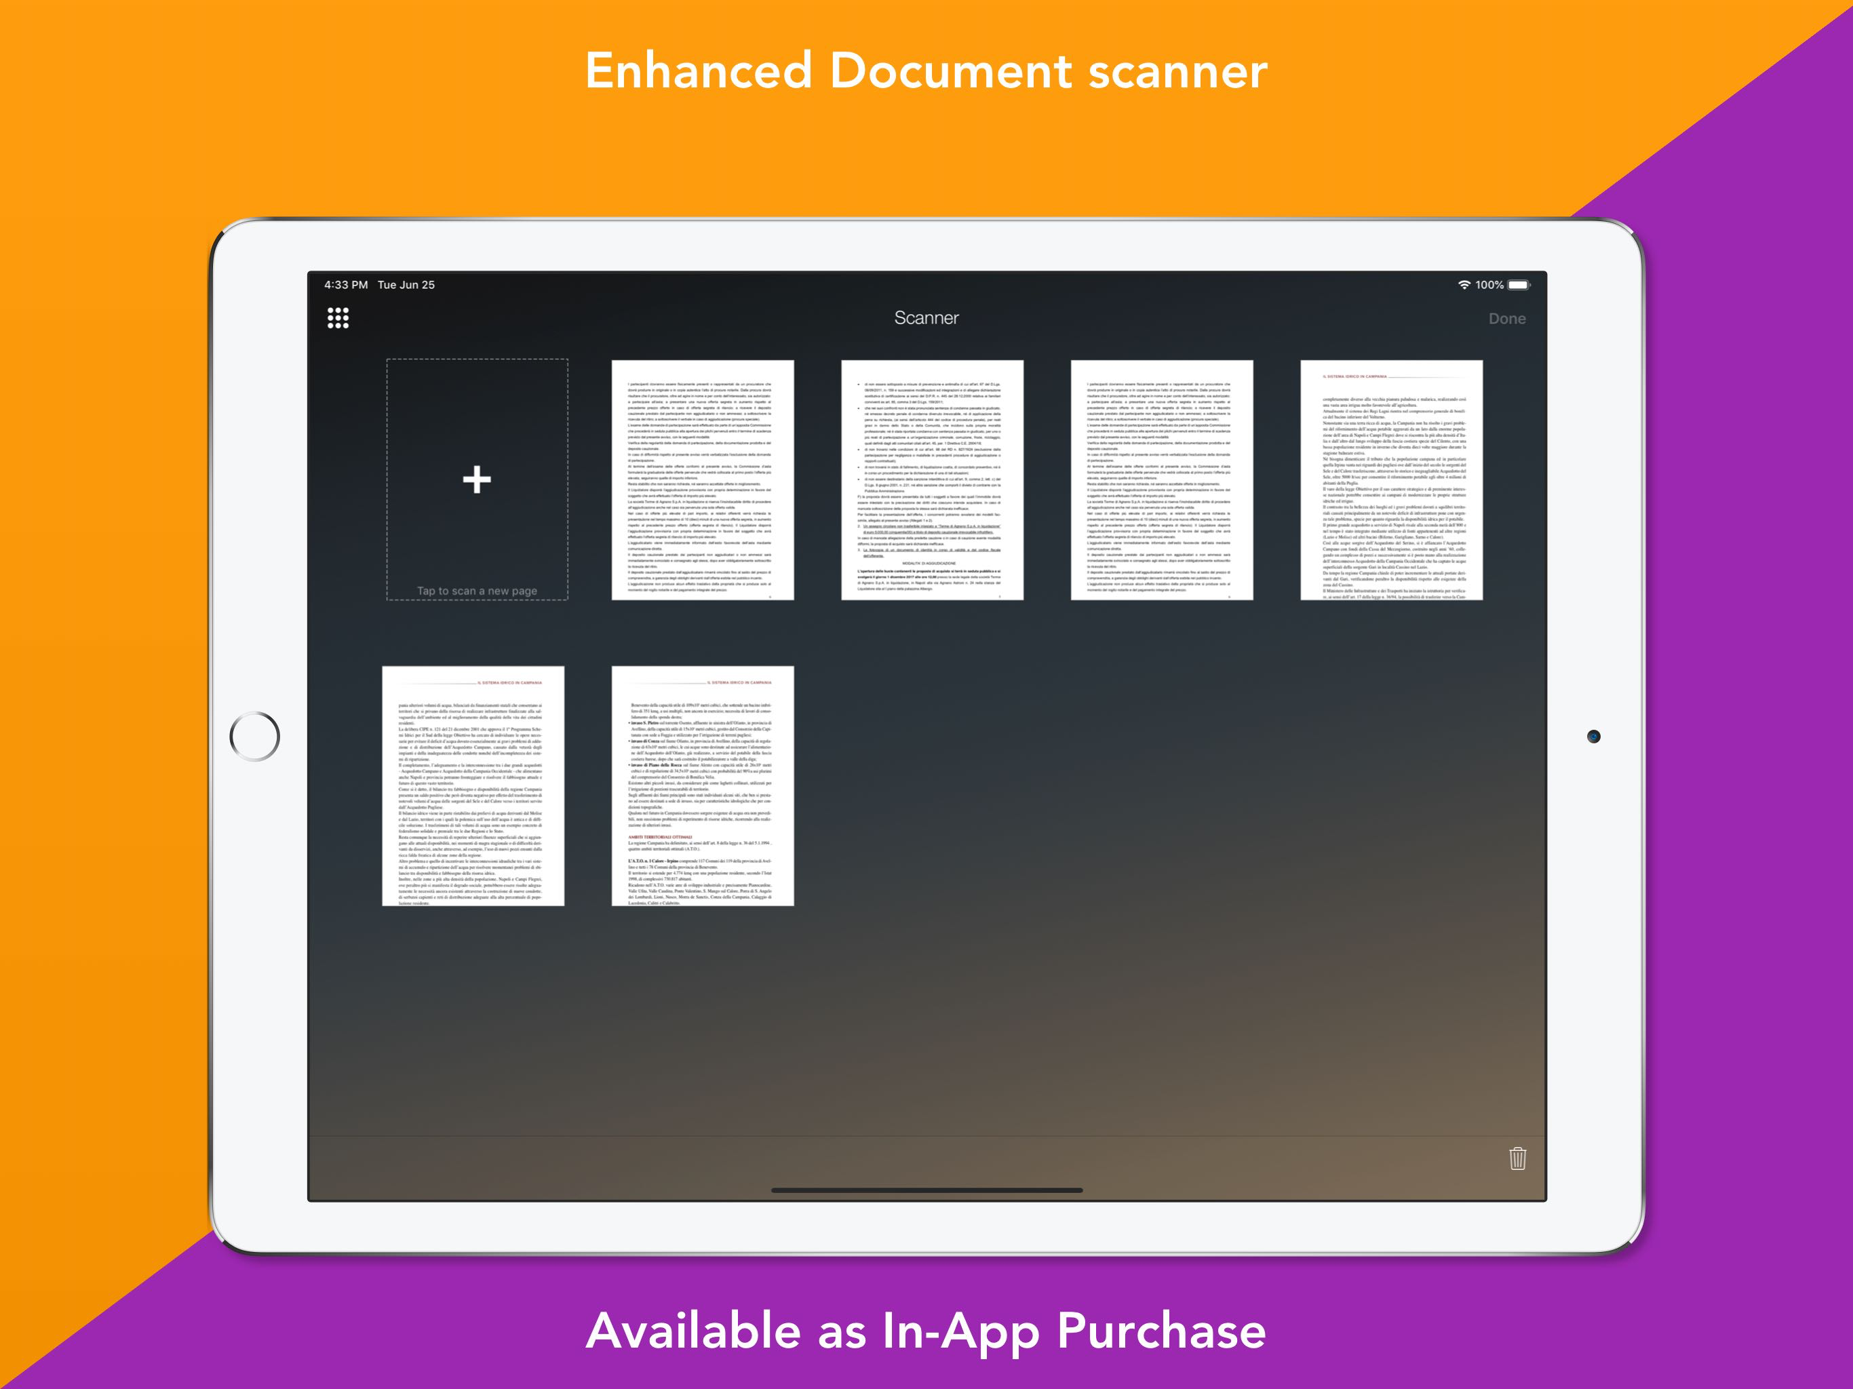Open page with red section heading mid-text
The height and width of the screenshot is (1389, 1853).
(702, 786)
